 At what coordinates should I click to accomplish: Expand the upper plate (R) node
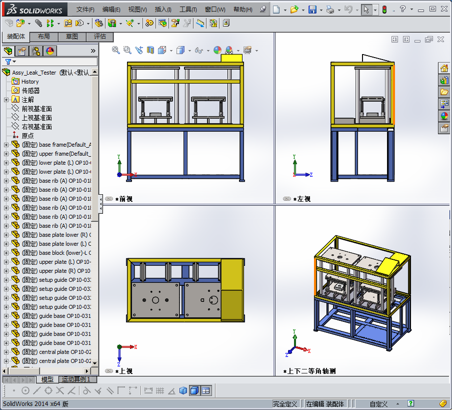(6, 271)
